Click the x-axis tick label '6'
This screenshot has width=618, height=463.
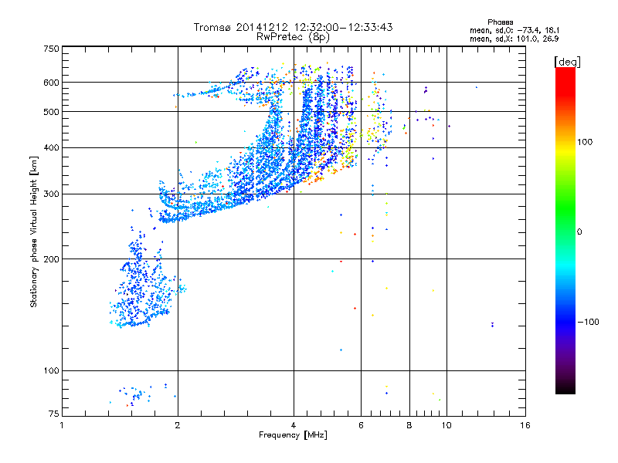point(361,425)
